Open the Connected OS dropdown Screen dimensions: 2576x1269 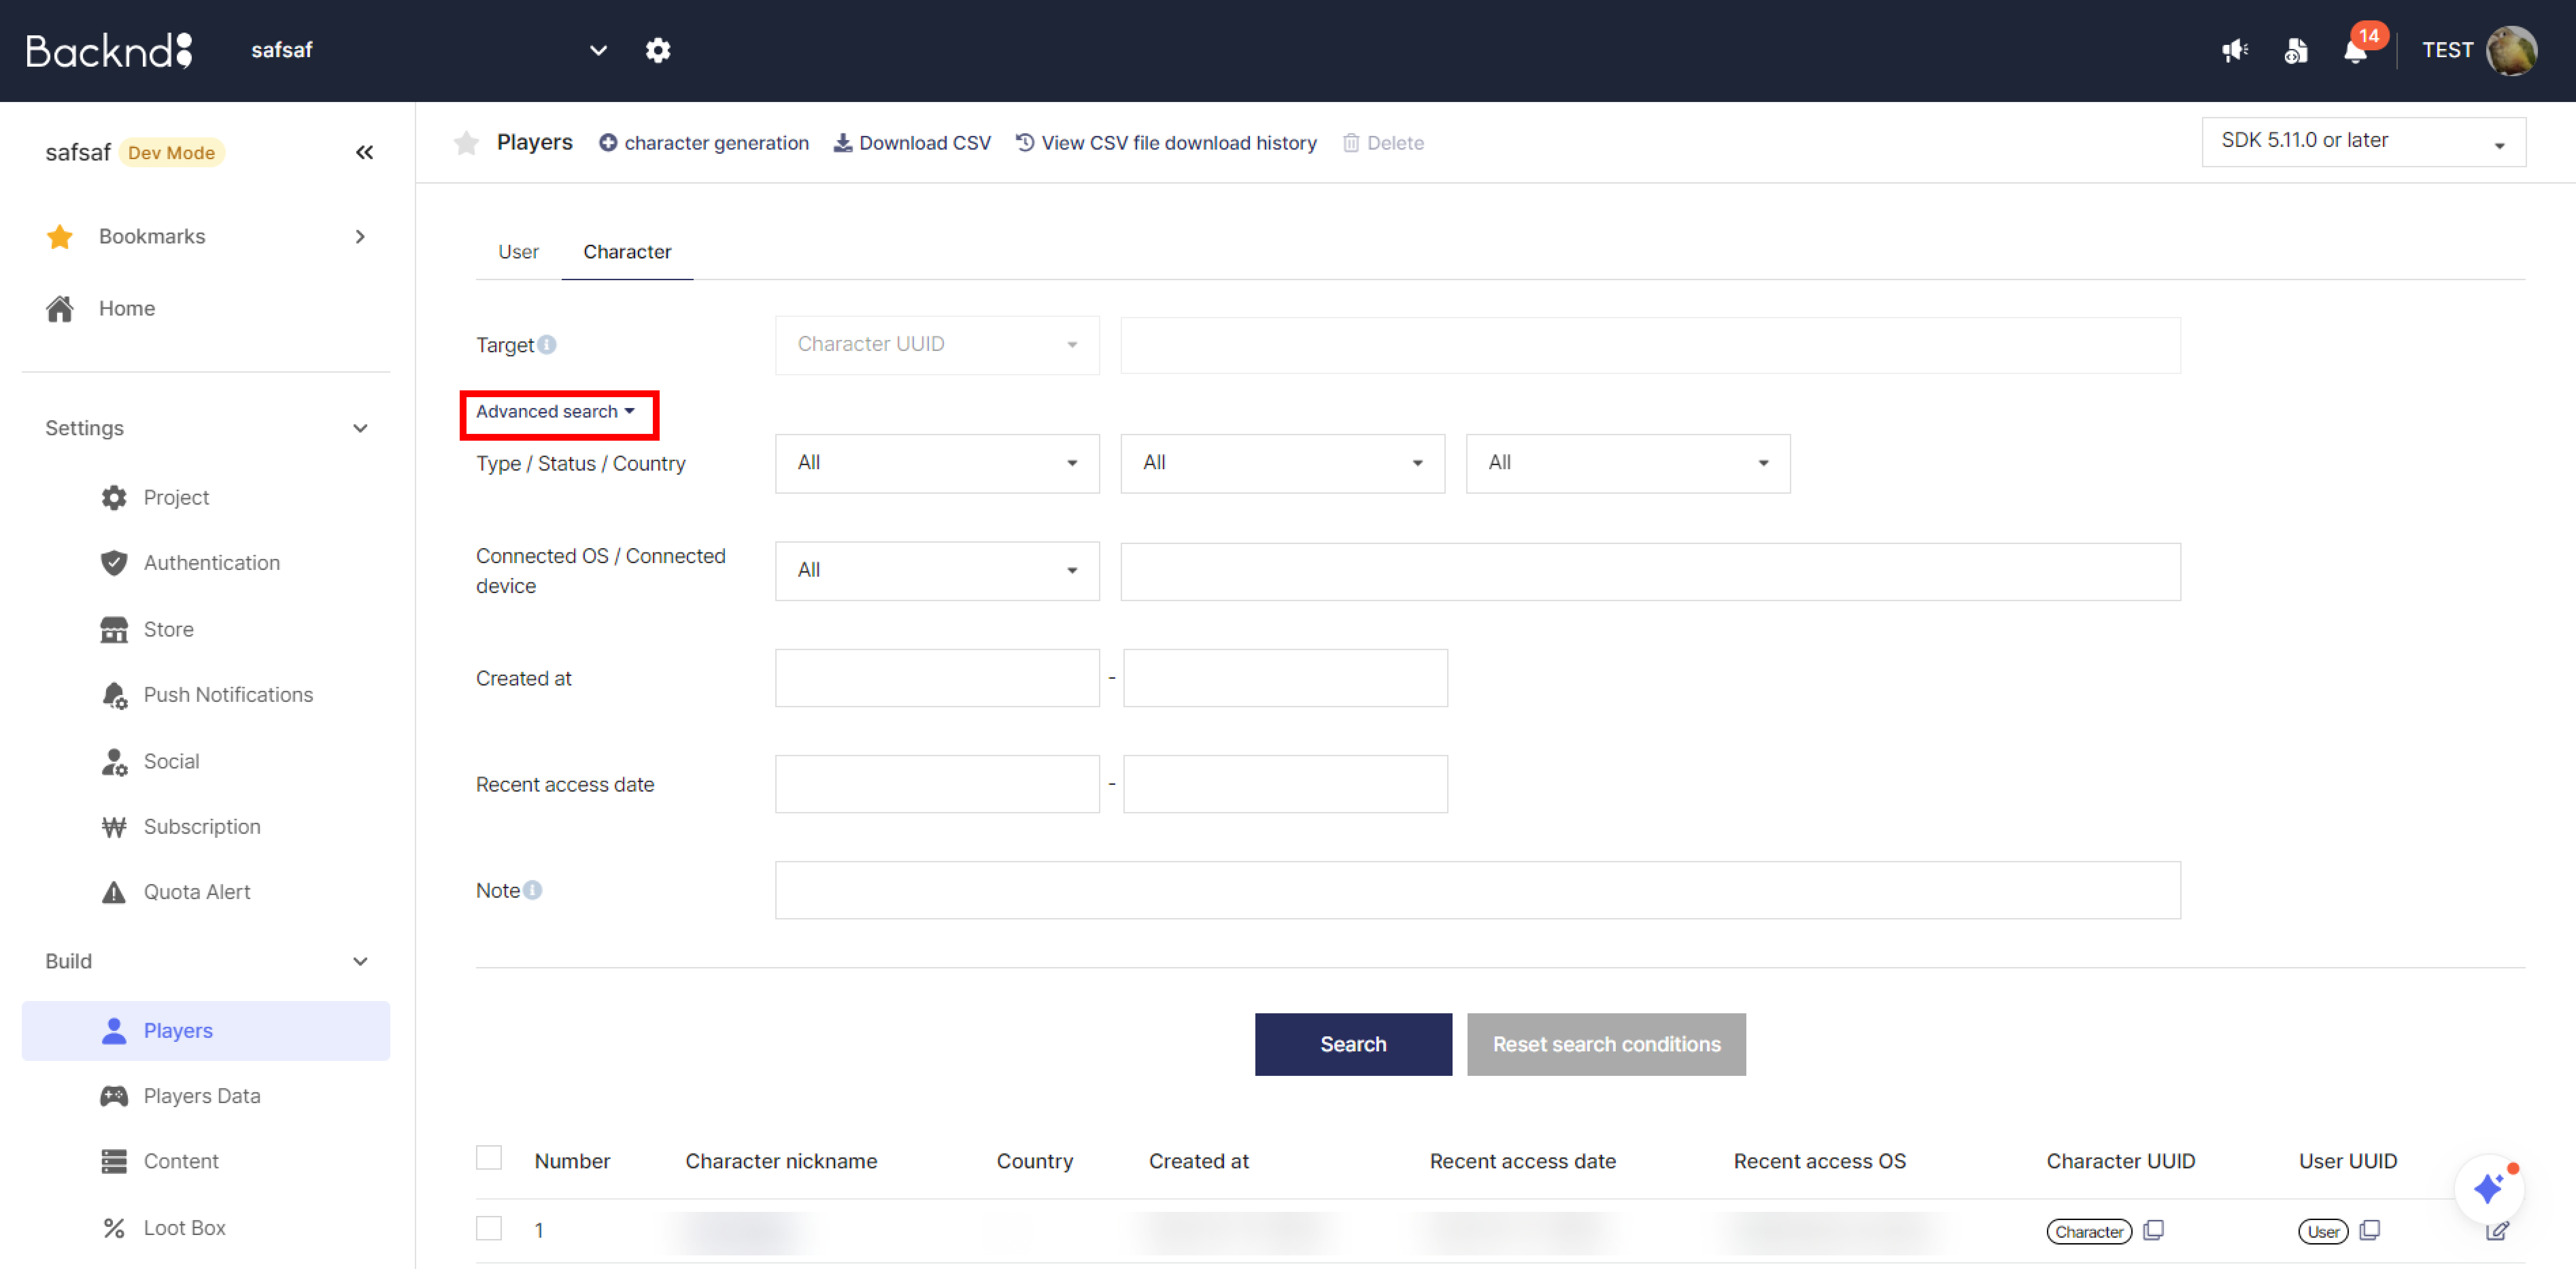click(937, 571)
